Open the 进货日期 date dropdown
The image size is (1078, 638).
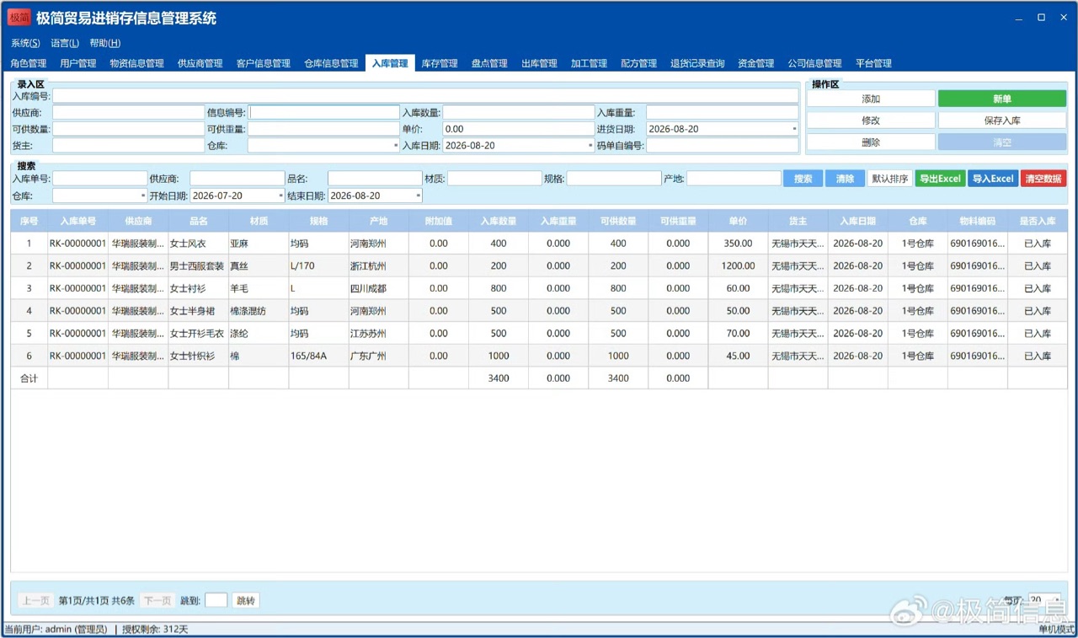pyautogui.click(x=793, y=129)
